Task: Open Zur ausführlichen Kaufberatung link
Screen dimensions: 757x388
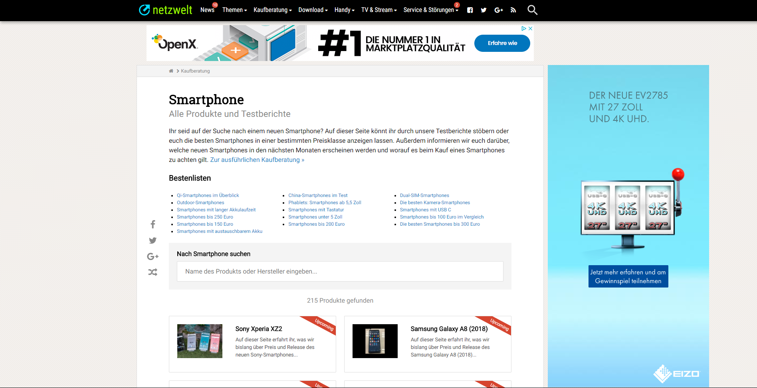Action: [x=257, y=160]
